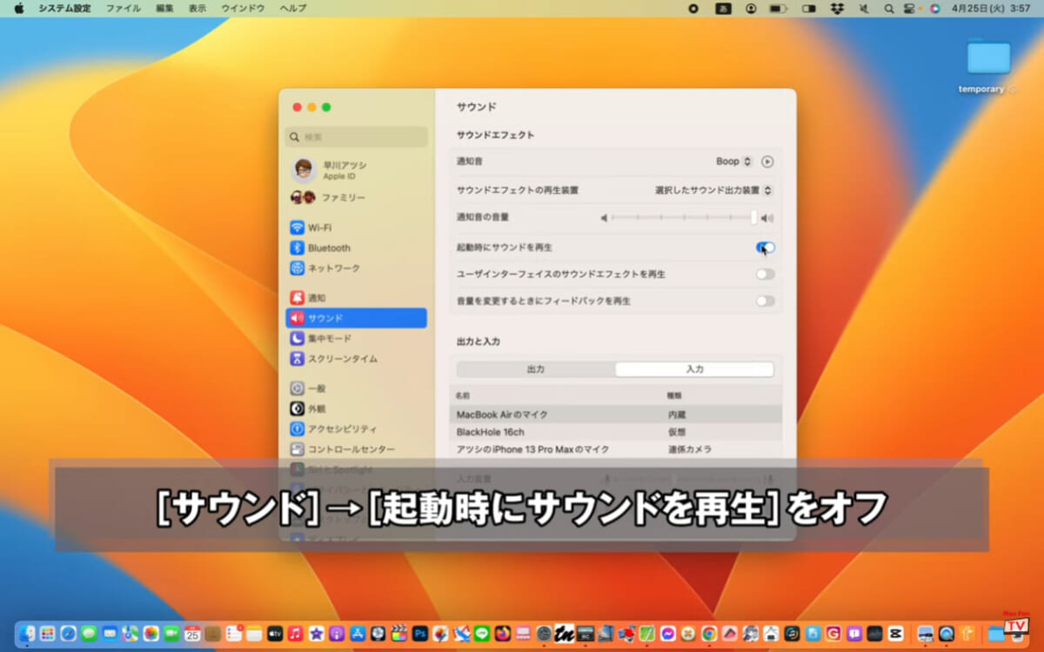Open the 通知音 Boop popup menu
1044x652 pixels.
[x=734, y=162]
